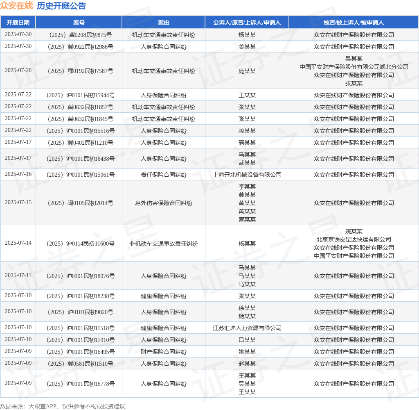This screenshot has width=419, height=410.
Task: Click plaintiff 赵某某
Action: pyautogui.click(x=247, y=364)
